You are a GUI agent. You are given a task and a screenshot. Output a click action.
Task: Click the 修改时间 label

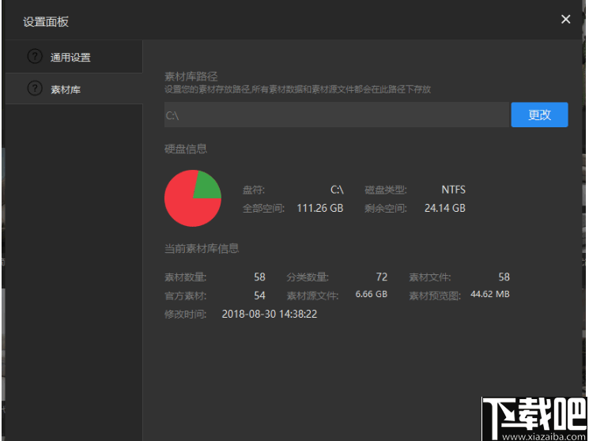click(186, 315)
